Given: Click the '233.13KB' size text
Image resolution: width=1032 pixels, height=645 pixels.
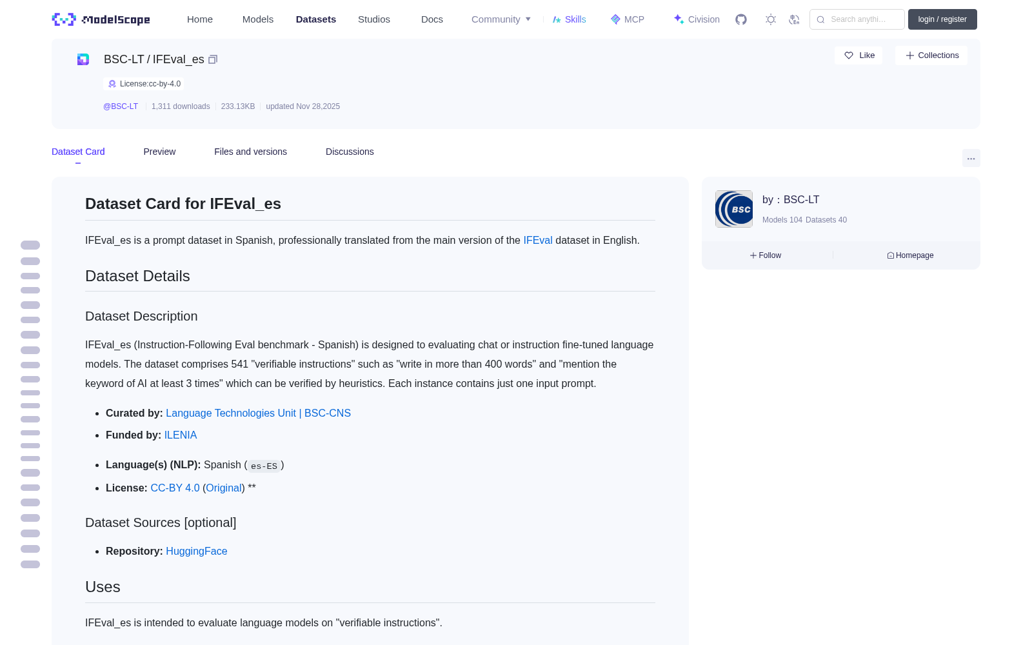Looking at the screenshot, I should 238,106.
